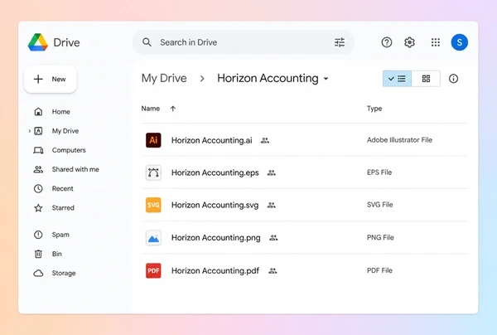Click the Search in Drive field
Viewport: 497px width, 335px height.
[x=244, y=42]
